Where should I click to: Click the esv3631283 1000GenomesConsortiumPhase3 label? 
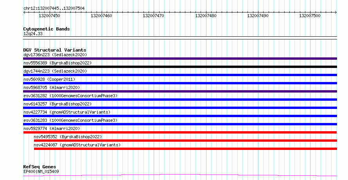tap(70, 120)
